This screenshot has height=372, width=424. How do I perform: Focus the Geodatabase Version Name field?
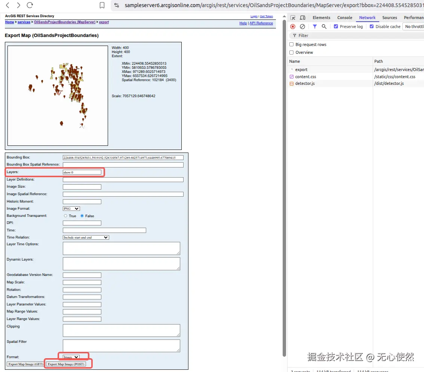click(x=82, y=275)
